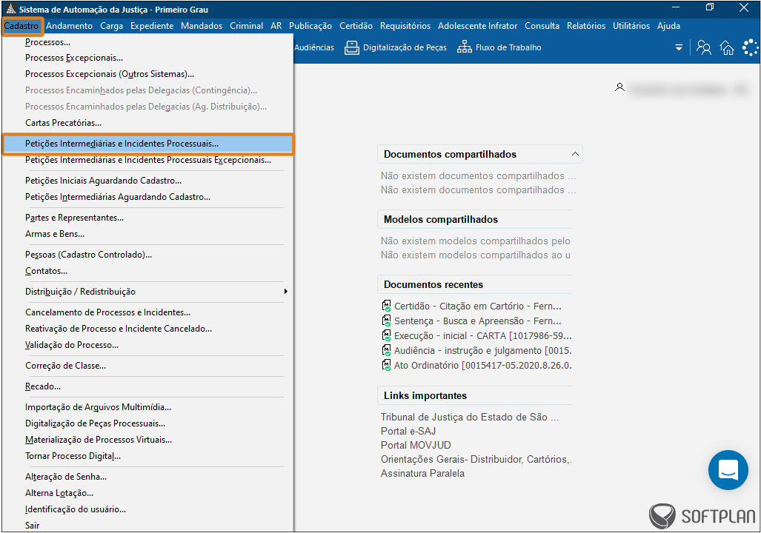The width and height of the screenshot is (761, 533).
Task: Open the blue chat bubble button
Action: tap(728, 470)
